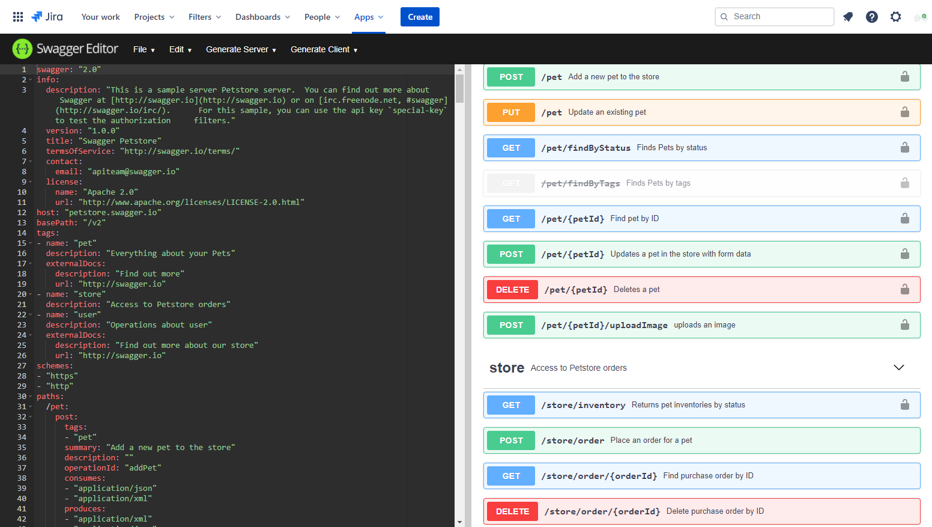Open the Generate Server menu
This screenshot has width=932, height=527.
pyautogui.click(x=241, y=49)
